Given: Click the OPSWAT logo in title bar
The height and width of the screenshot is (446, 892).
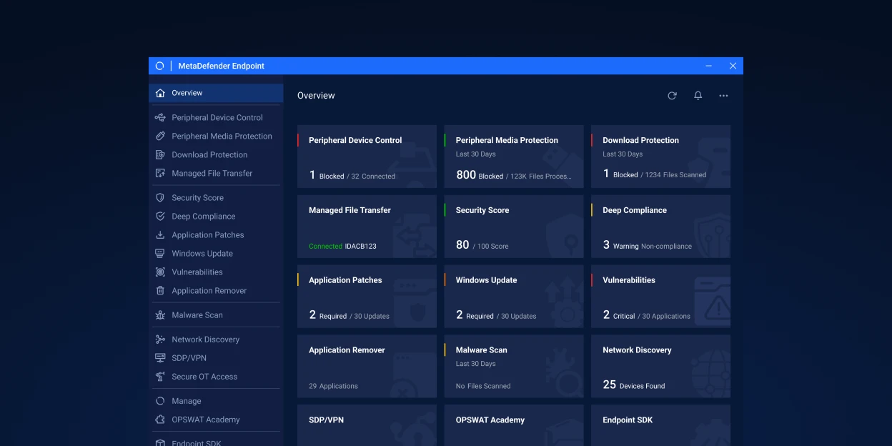Looking at the screenshot, I should [159, 66].
